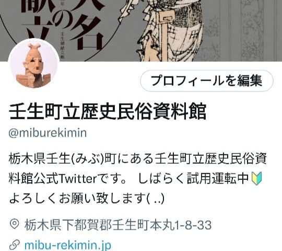This screenshot has width=282, height=251.
Task: Click the 栃木県下都賀郡壬生町本丸1-8-33 address text
Action: (118, 225)
